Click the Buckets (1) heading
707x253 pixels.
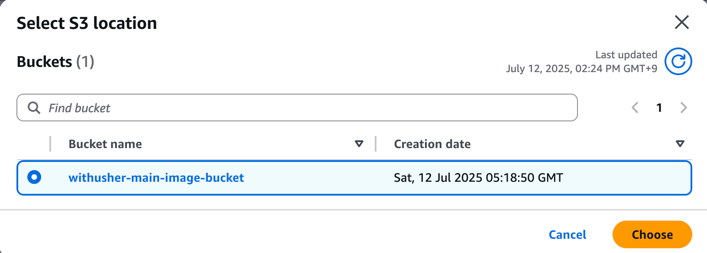point(55,62)
